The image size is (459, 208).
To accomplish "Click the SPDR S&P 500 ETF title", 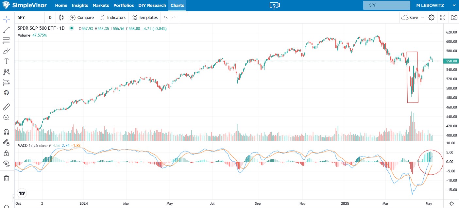I will pyautogui.click(x=37, y=28).
